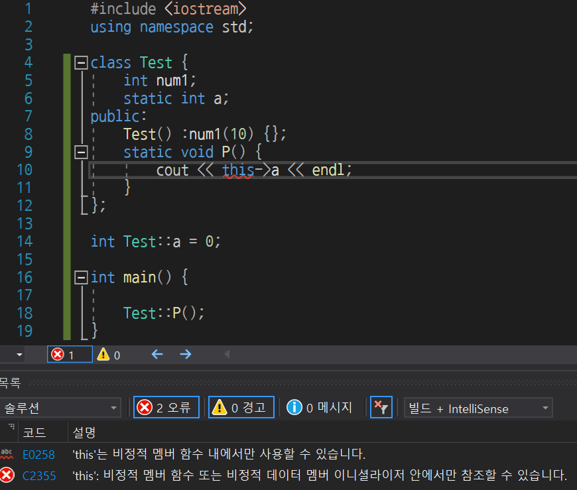This screenshot has height=490, width=577.
Task: Click the error count indicator showing 1
Action: point(70,355)
